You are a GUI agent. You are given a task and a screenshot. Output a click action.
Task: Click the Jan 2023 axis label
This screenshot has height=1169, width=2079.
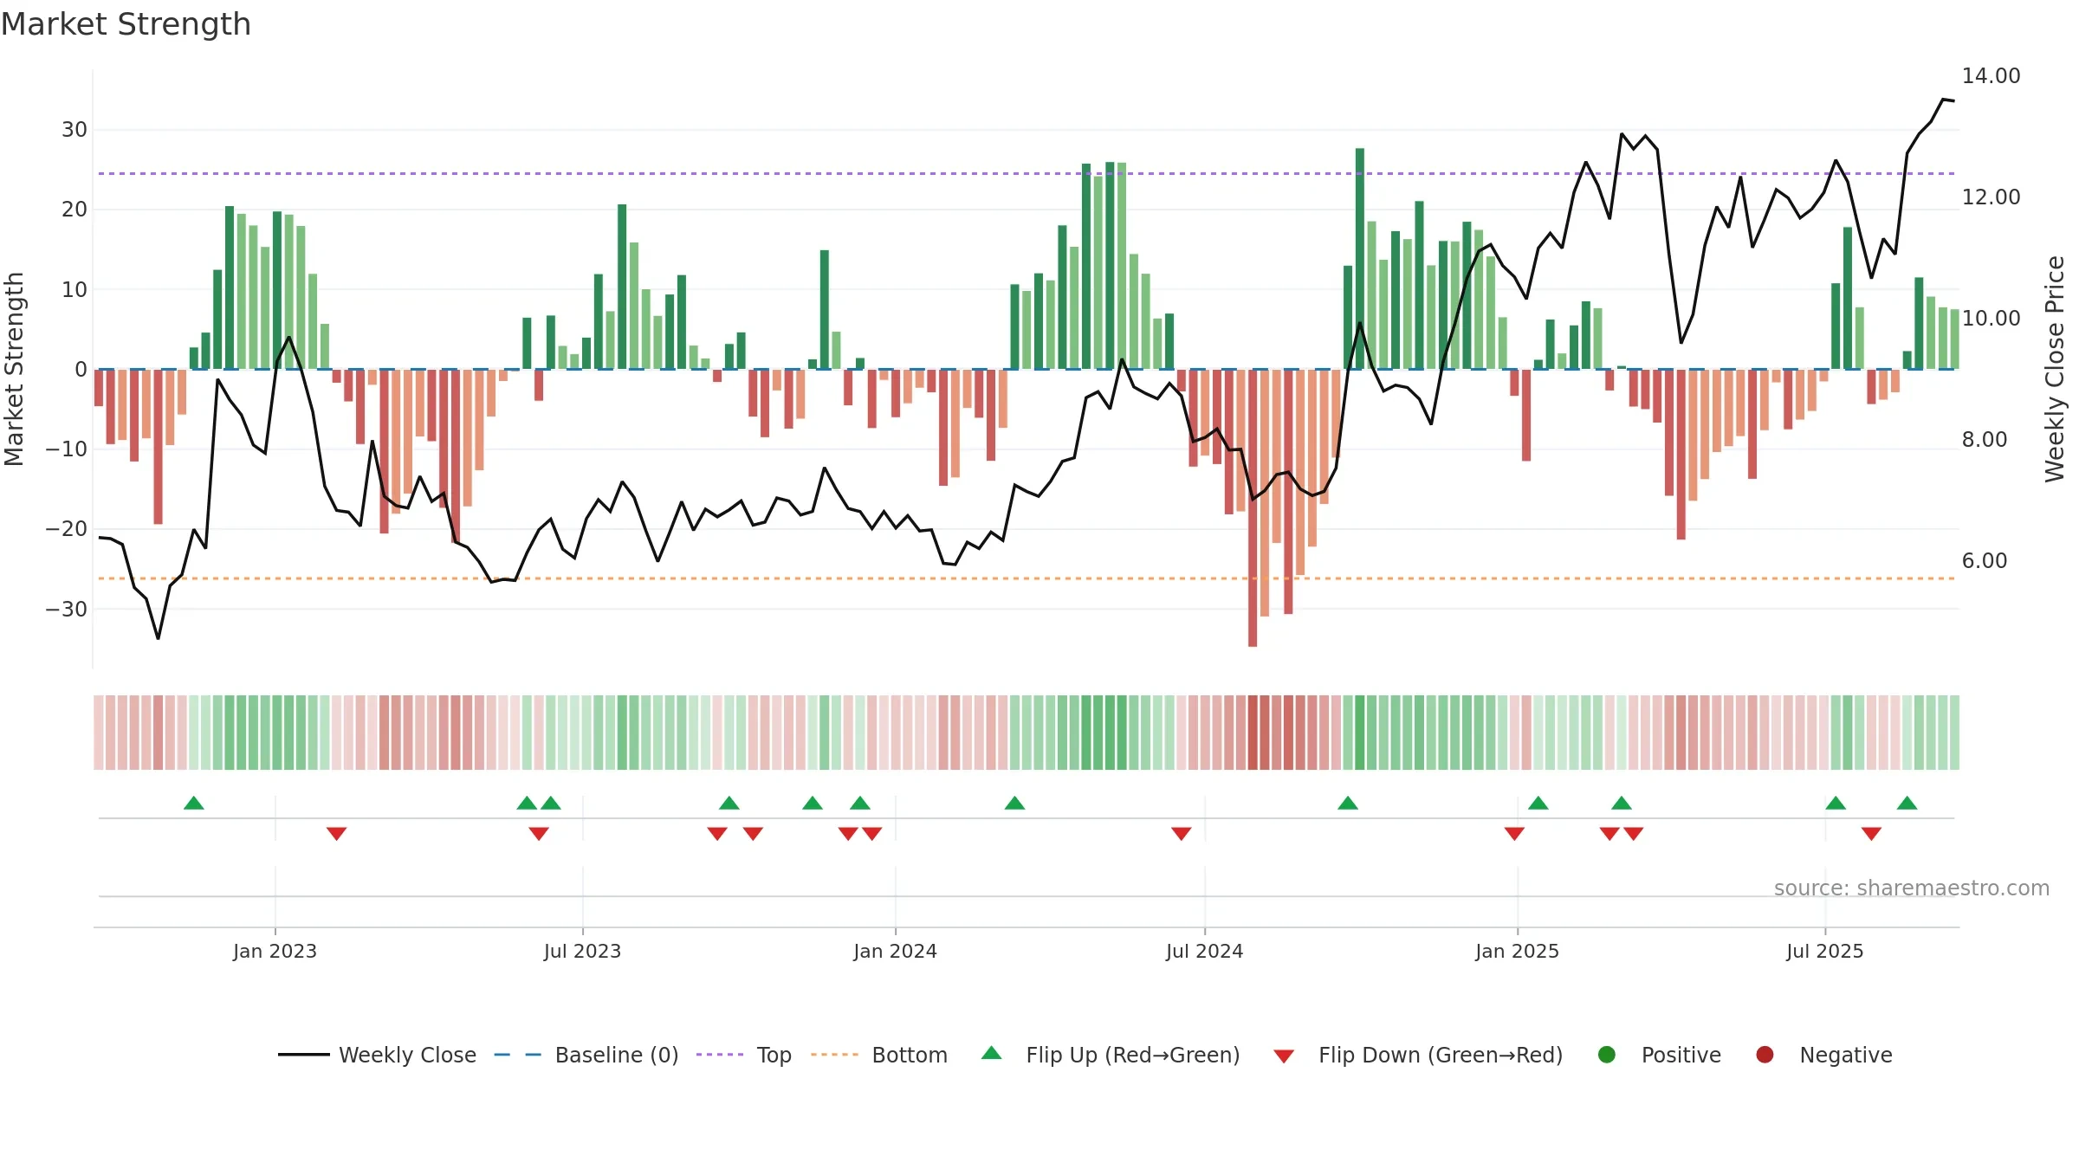275,951
